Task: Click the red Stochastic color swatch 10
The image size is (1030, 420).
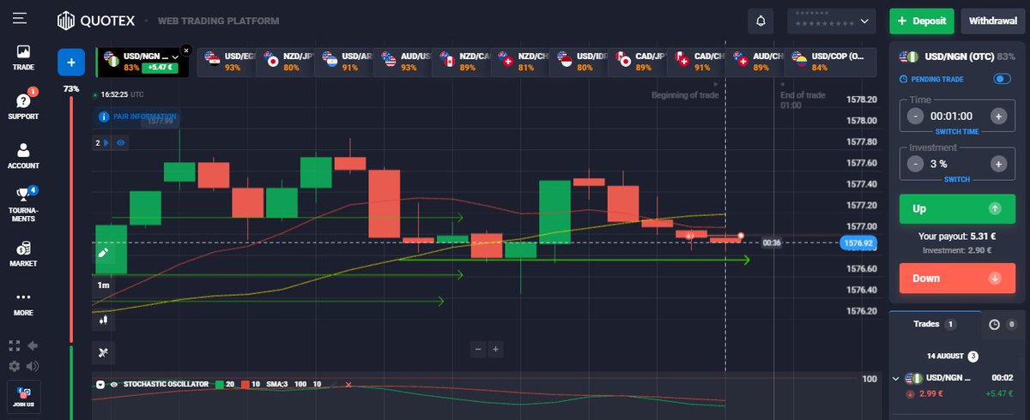Action: pos(245,384)
